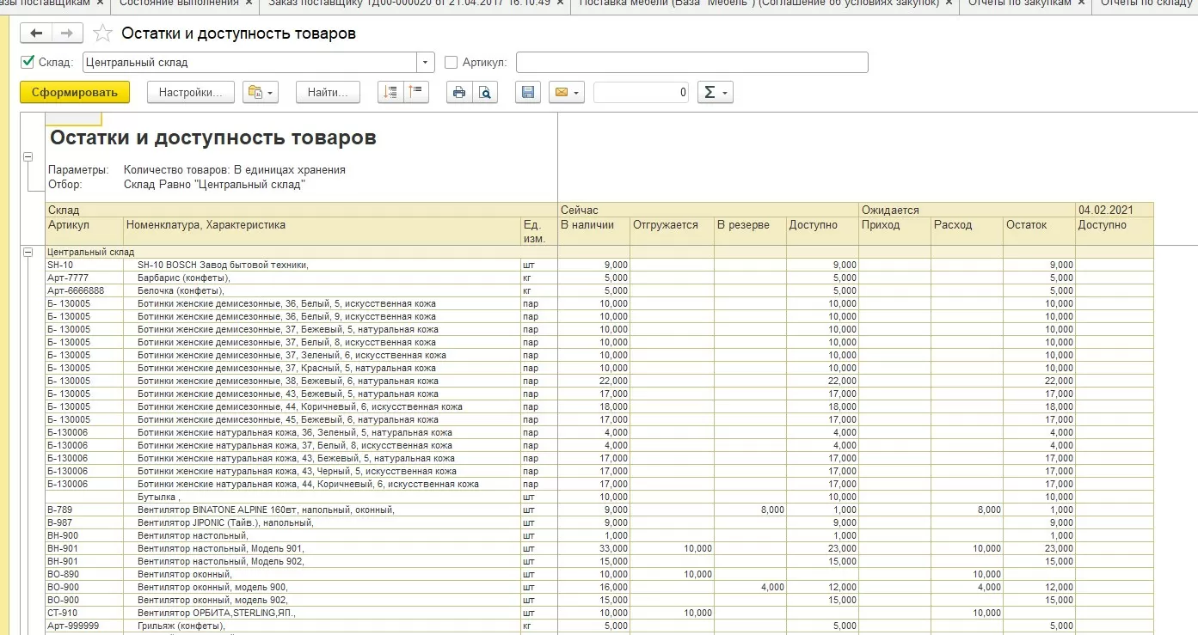Viewport: 1198px width, 635px height.
Task: Click expand all groups icon
Action: coord(391,93)
